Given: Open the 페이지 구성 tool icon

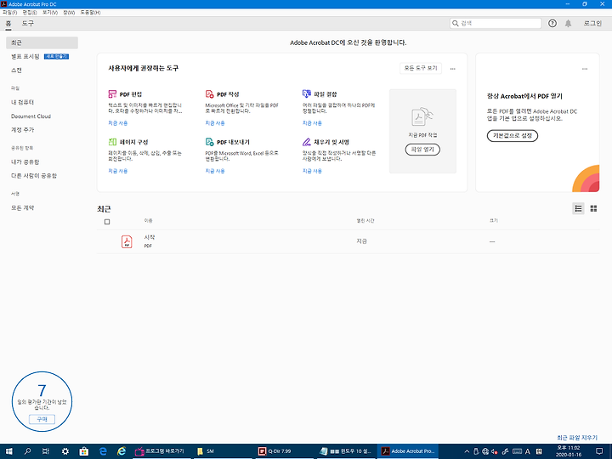Looking at the screenshot, I should point(112,142).
